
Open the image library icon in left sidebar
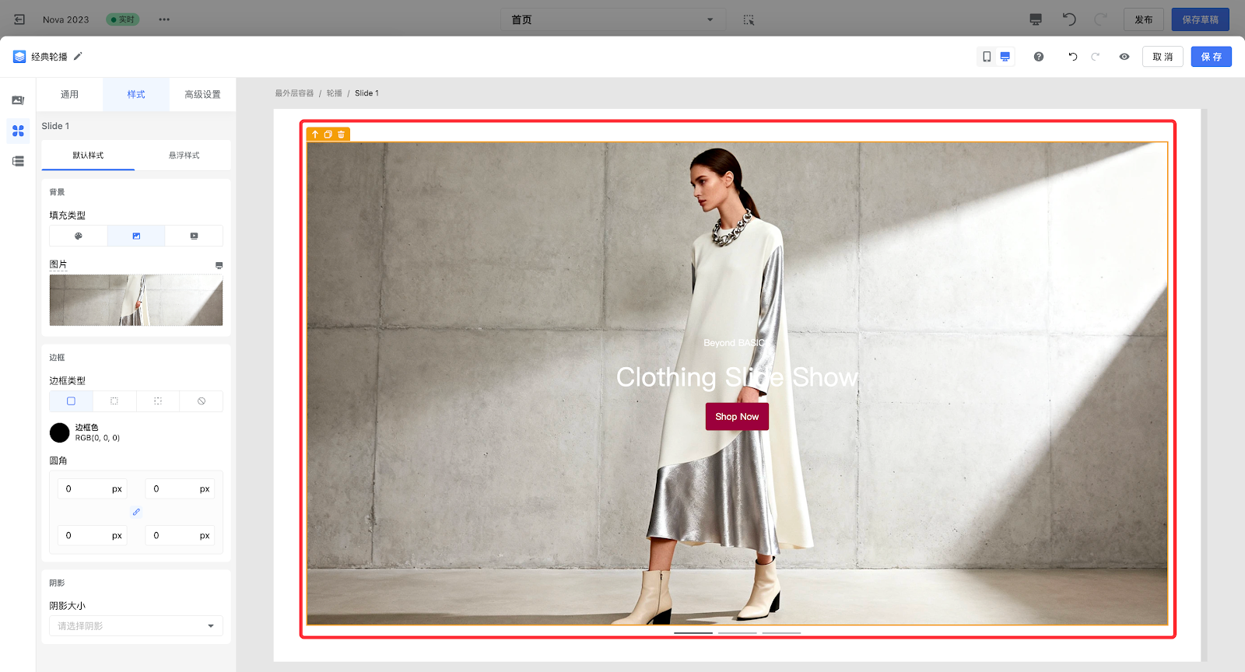point(18,100)
